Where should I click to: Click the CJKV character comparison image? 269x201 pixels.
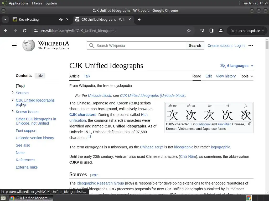click(x=209, y=112)
